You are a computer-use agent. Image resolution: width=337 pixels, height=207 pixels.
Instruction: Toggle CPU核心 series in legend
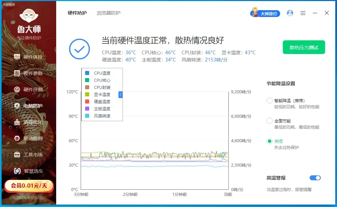tap(102, 80)
